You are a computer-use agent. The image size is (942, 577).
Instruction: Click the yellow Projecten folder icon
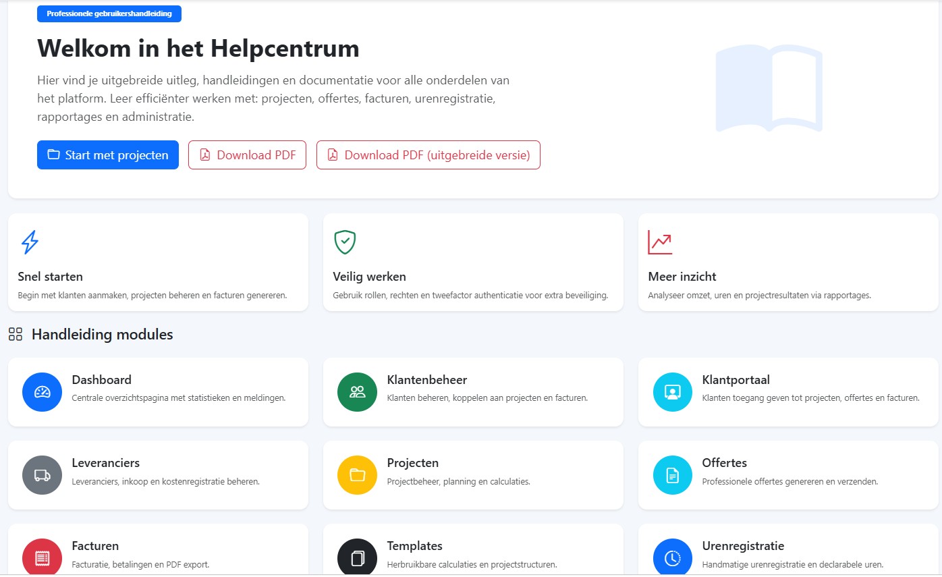(357, 475)
